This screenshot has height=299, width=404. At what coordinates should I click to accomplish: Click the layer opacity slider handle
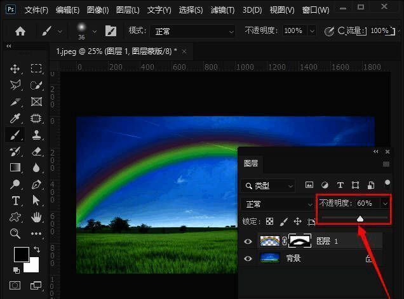pos(360,218)
